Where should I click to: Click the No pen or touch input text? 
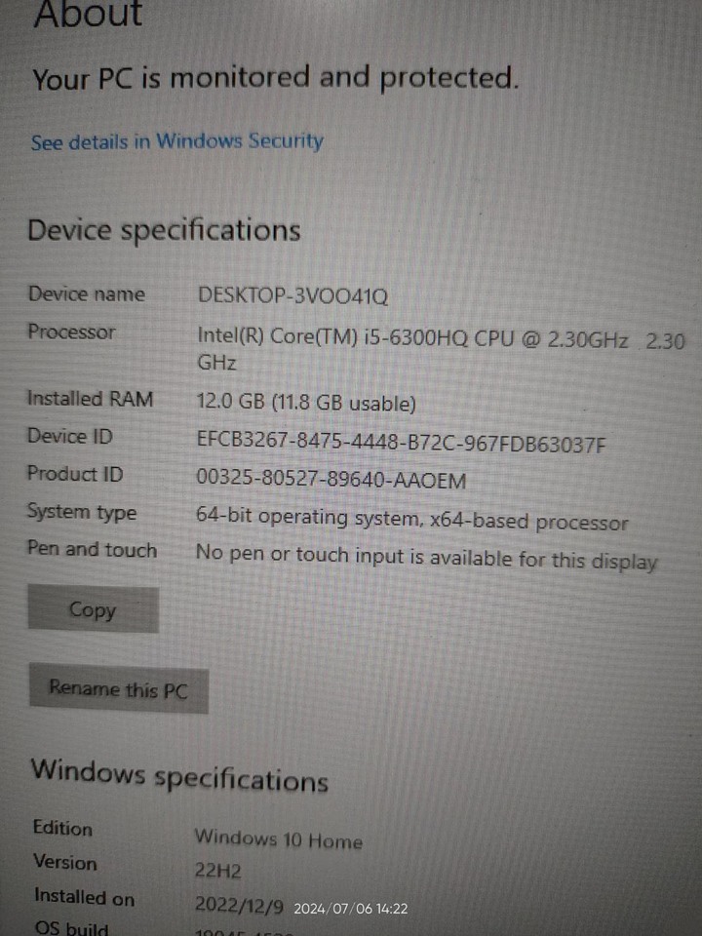pos(426,558)
